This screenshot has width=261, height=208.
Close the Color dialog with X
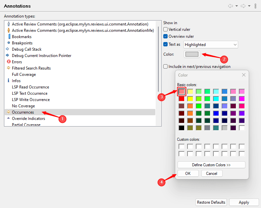tap(244, 75)
